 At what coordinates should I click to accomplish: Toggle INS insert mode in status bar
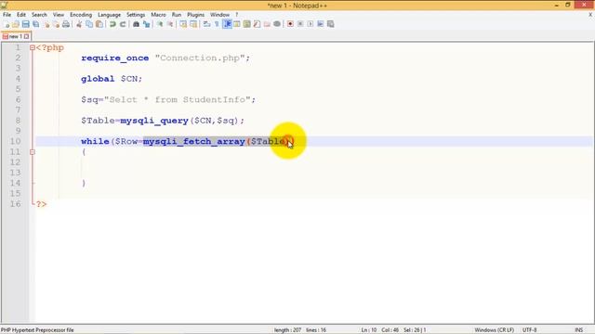[578, 330]
